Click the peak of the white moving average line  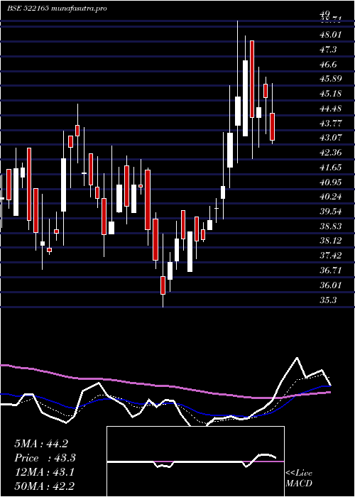tap(297, 358)
